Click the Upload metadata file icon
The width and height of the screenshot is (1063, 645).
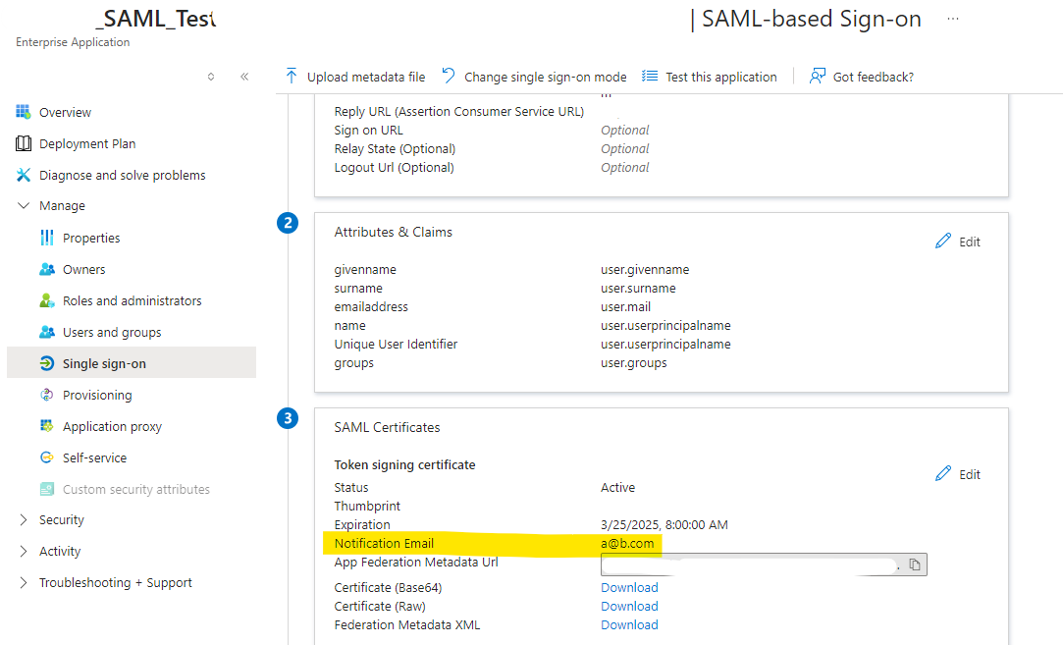coord(292,76)
